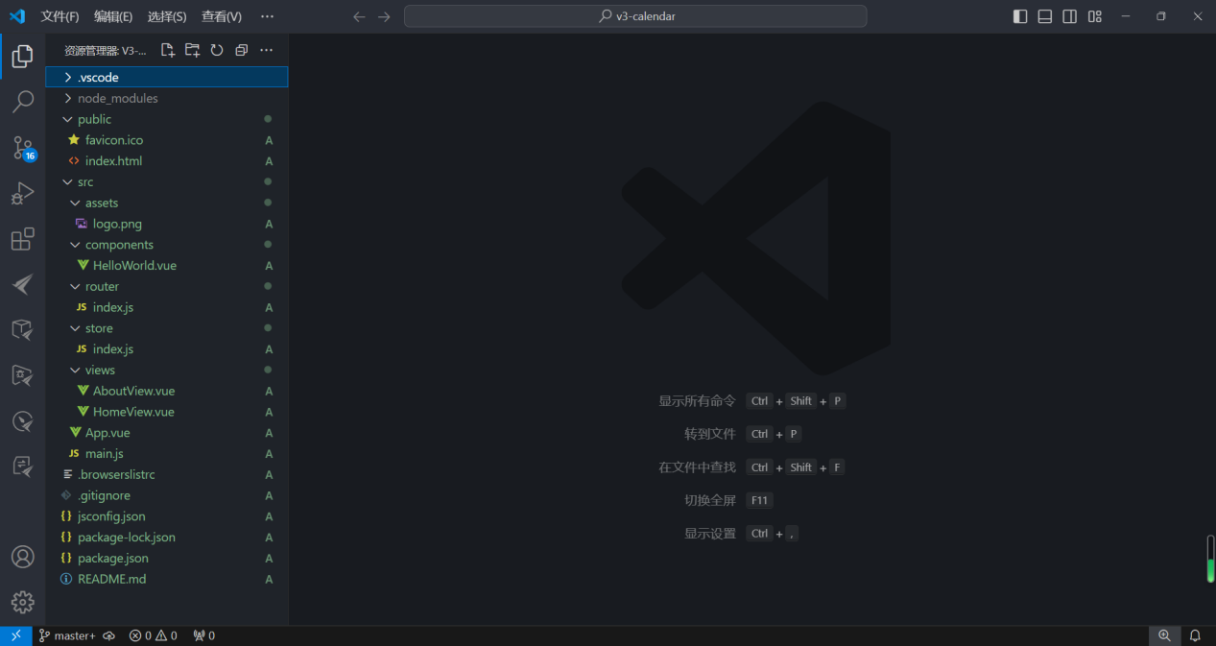Open main.js file
1216x646 pixels.
(167, 453)
